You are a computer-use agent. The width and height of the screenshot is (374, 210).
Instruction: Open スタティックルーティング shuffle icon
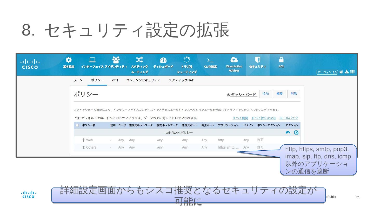point(139,60)
